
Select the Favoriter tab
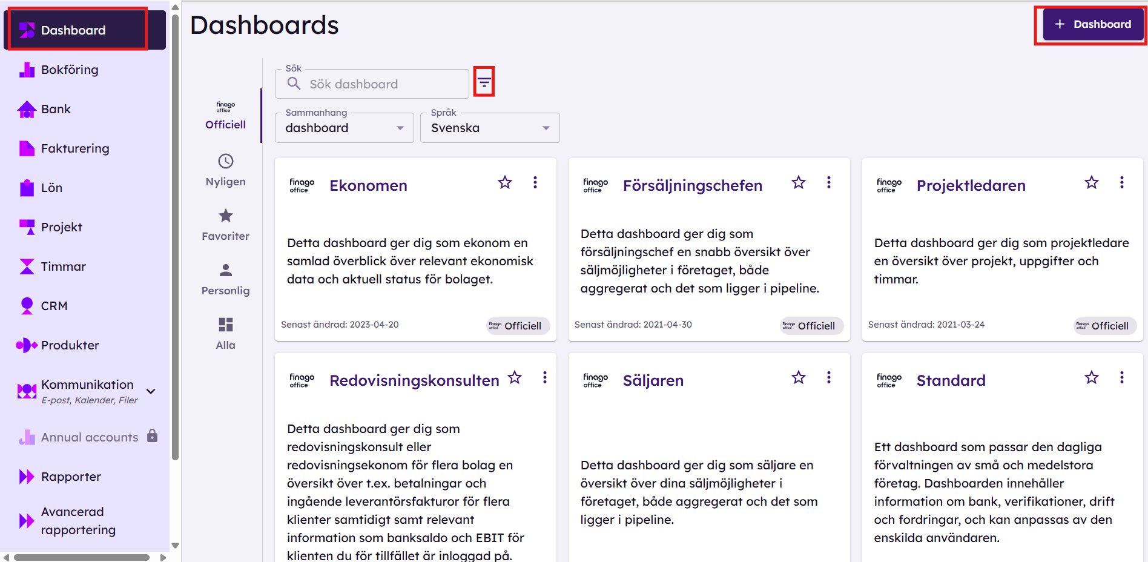[225, 225]
